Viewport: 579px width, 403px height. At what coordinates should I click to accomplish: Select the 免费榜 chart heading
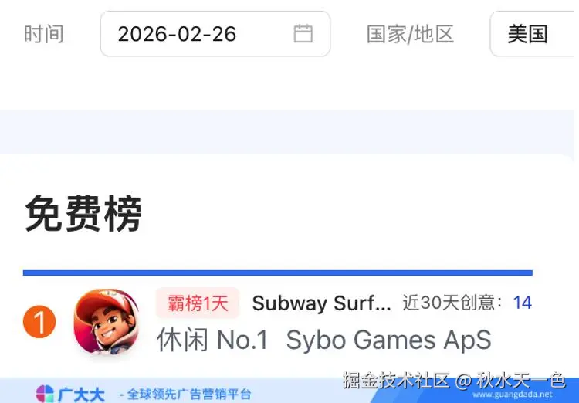coord(83,214)
